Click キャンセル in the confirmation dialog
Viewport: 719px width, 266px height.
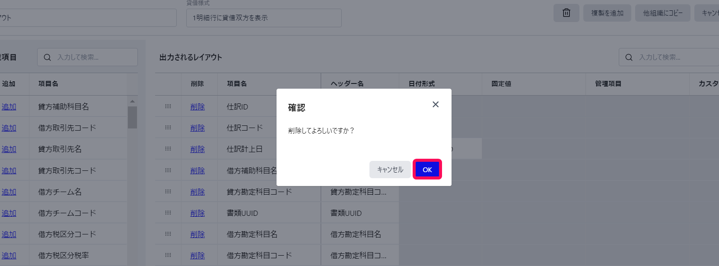point(390,170)
